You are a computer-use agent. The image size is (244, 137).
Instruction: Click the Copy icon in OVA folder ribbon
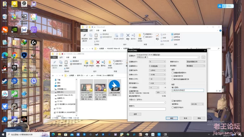point(60,62)
